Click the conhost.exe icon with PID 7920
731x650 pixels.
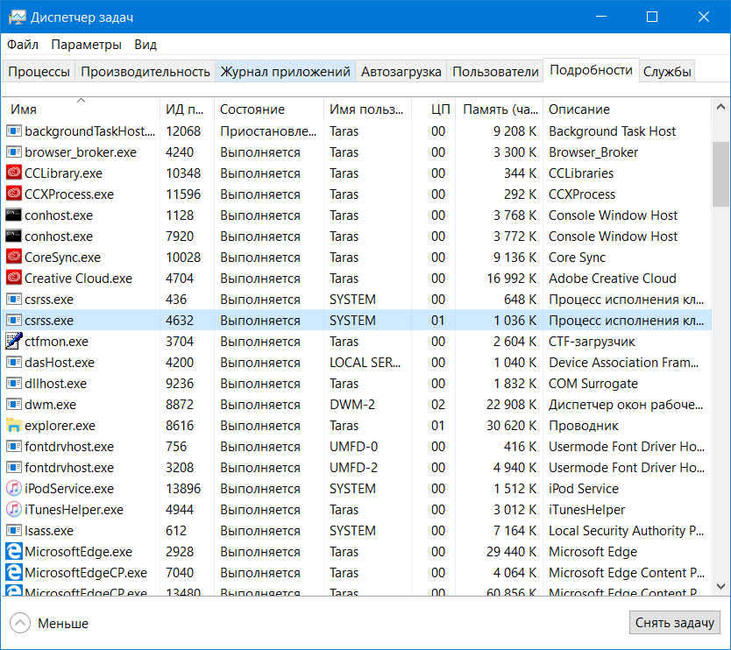pos(13,236)
